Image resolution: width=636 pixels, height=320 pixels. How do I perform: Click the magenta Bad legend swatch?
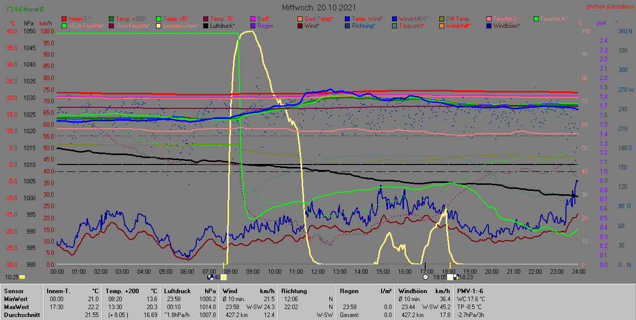(253, 19)
